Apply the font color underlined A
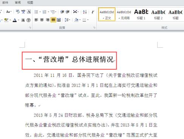Image resolution: width=184 pixels, height=139 pixels. (x=15, y=20)
